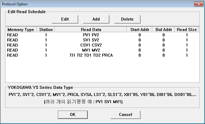
Task: Select the SV1 SV2 read row
Action: 91,40
